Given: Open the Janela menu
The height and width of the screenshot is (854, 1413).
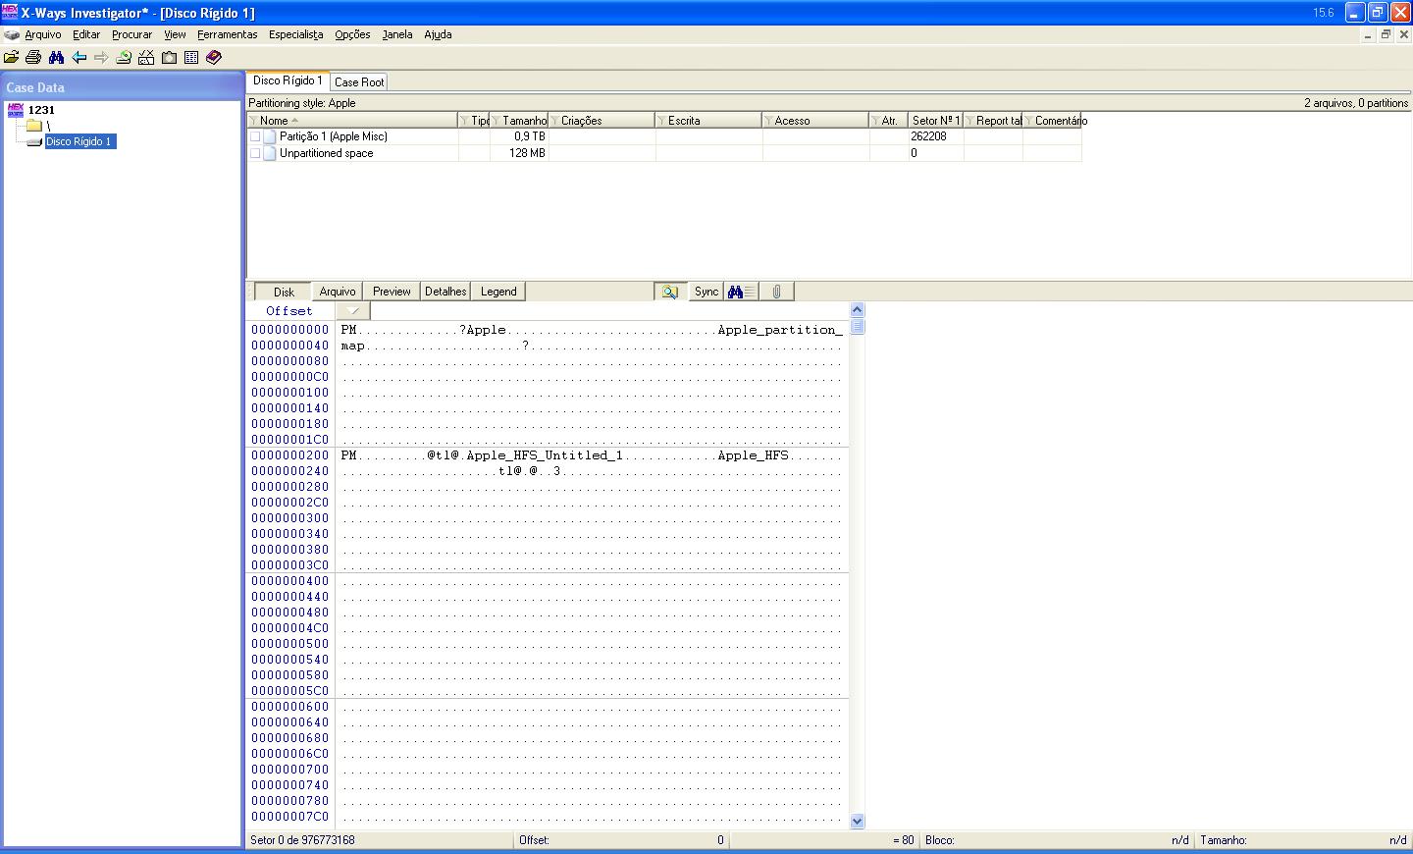Looking at the screenshot, I should pyautogui.click(x=397, y=34).
